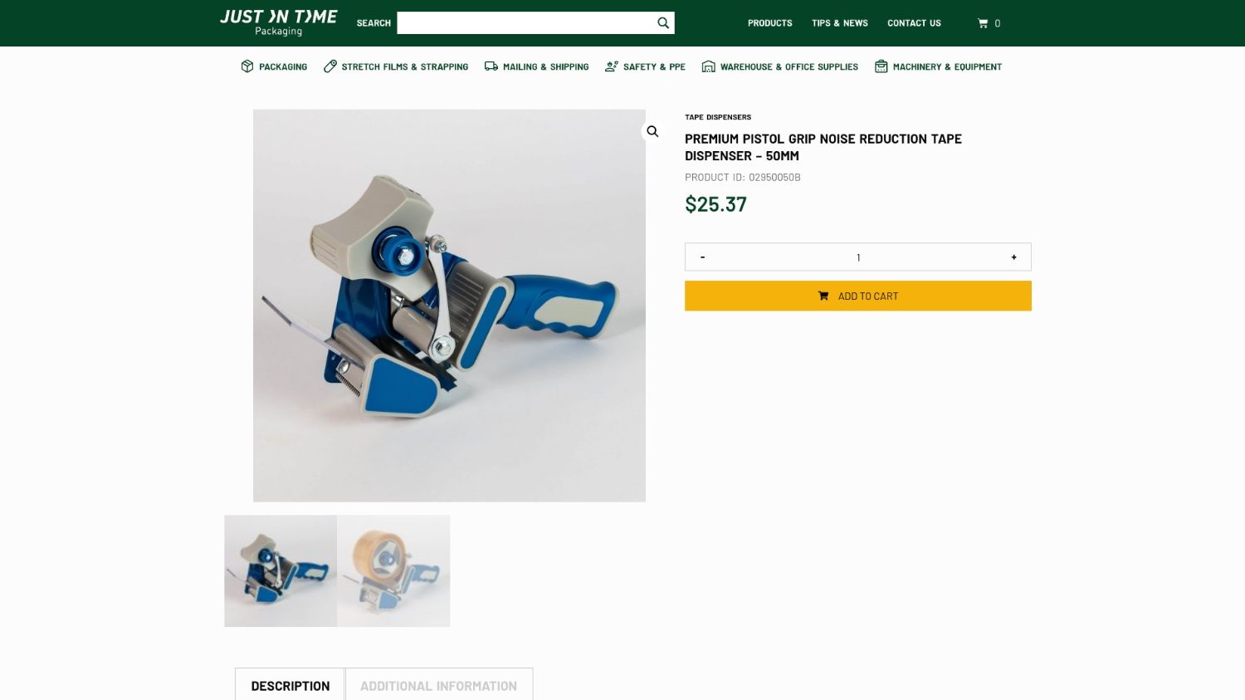This screenshot has width=1245, height=700.
Task: Click the image zoom magnifier icon
Action: (x=652, y=131)
